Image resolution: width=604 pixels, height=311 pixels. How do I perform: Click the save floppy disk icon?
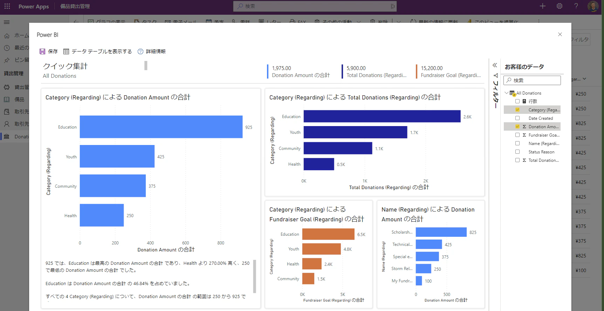click(x=42, y=51)
